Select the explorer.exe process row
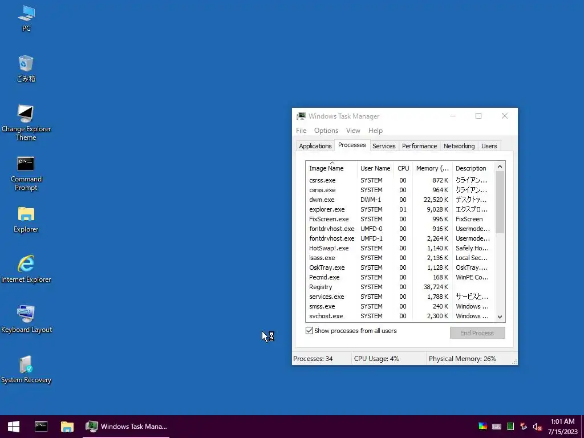Screen dimensions: 584x438 (400, 209)
